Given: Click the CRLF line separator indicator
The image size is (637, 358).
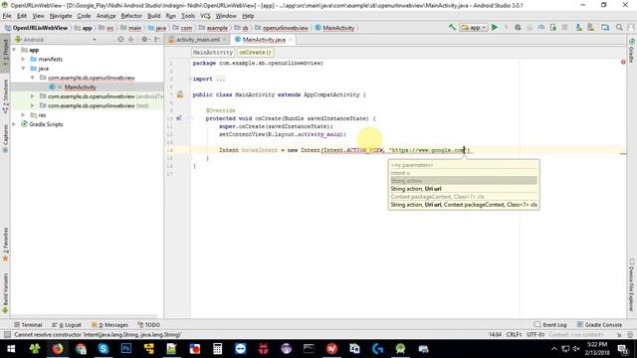Looking at the screenshot, I should [x=514, y=334].
